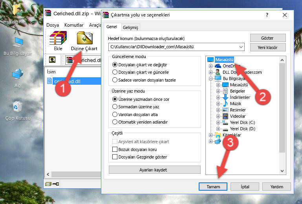Click the Ekle toolbar icon in WinRAR

[x=58, y=38]
